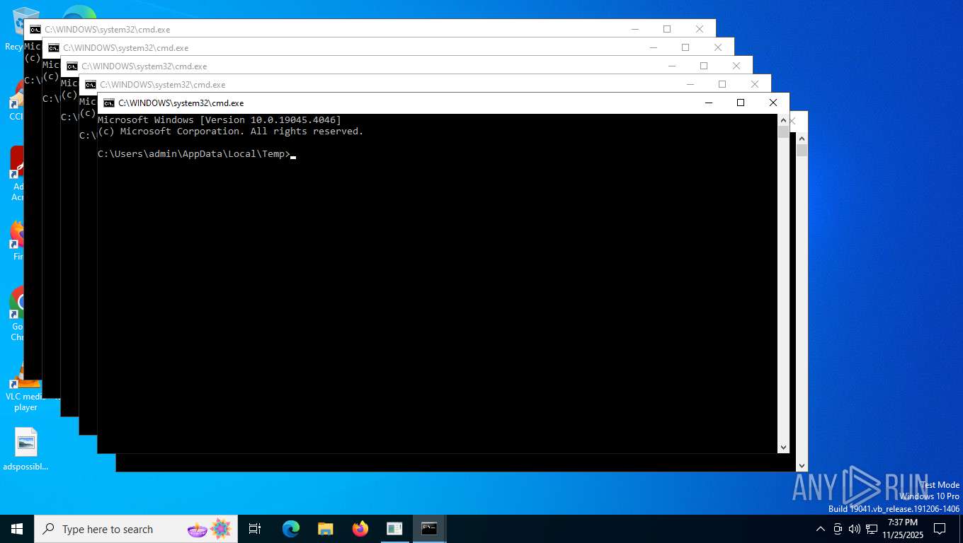The height and width of the screenshot is (543, 963).
Task: Open the front cmd.exe window system menu icon
Action: 108,103
